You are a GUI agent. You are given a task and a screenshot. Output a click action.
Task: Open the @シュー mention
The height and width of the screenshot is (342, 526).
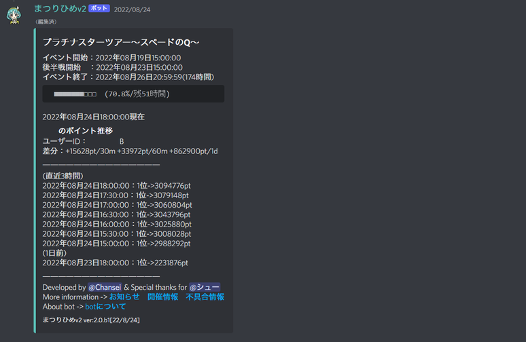204,287
